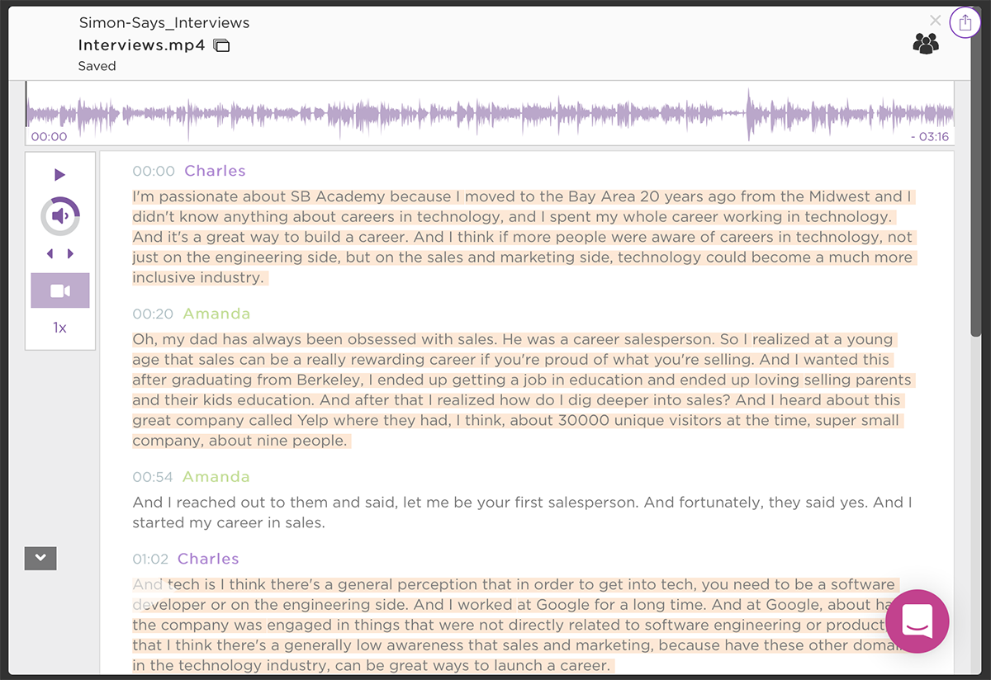Click the Saved status text
The width and height of the screenshot is (991, 680).
click(97, 66)
